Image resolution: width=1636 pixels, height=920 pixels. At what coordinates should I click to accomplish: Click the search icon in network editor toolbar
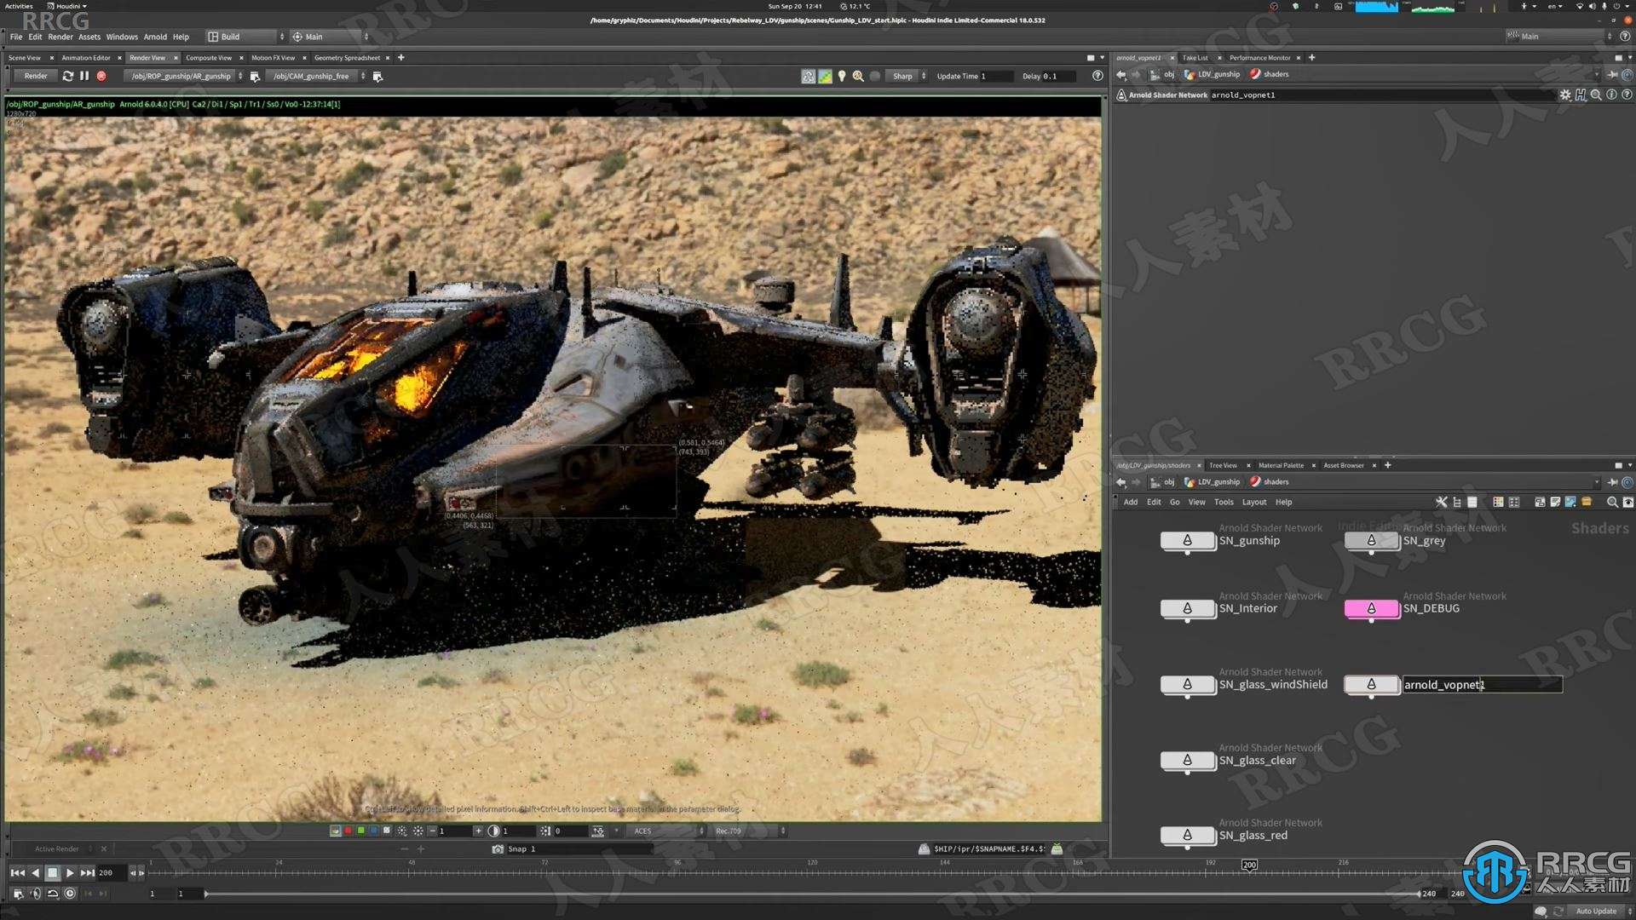(x=1611, y=503)
